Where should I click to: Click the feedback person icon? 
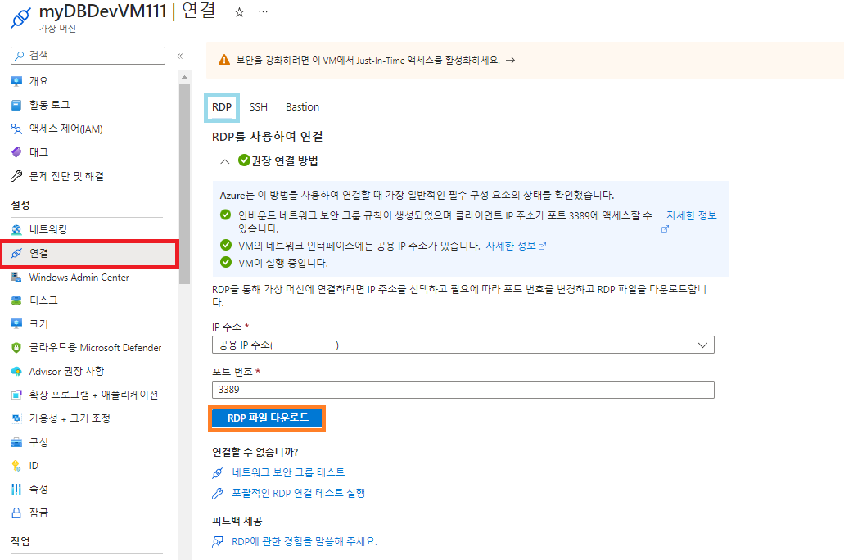coord(218,542)
